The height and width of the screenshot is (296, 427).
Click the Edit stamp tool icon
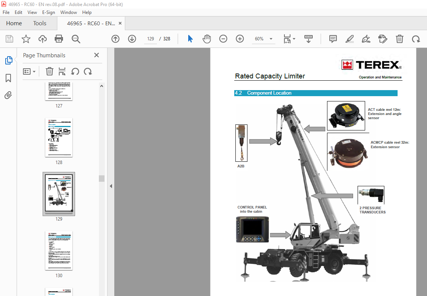[x=382, y=39]
